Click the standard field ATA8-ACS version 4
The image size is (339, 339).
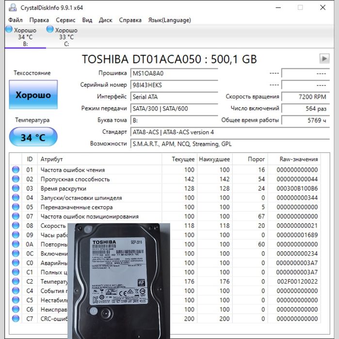coord(230,132)
